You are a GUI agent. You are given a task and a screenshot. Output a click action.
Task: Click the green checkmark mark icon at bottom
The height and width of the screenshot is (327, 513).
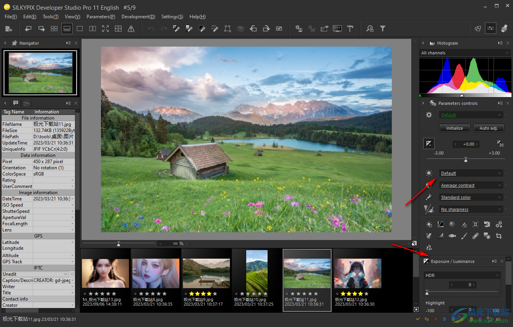click(418, 318)
